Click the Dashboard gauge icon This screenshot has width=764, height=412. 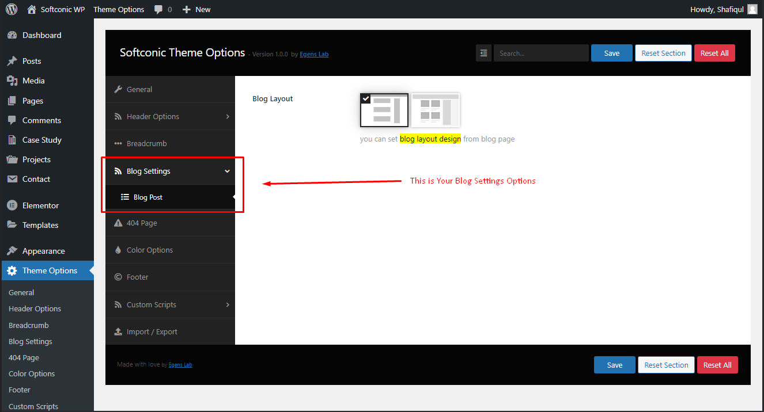12,35
